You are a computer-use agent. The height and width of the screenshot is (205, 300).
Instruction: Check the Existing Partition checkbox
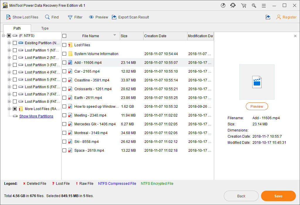pyautogui.click(x=15, y=43)
